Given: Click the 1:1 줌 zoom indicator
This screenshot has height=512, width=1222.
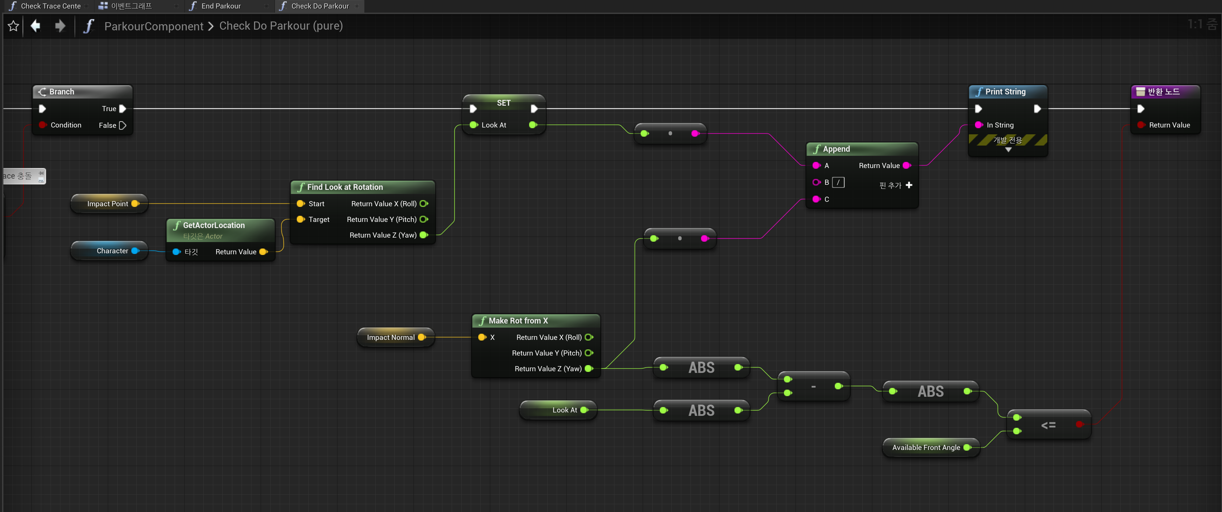Looking at the screenshot, I should (x=1202, y=25).
